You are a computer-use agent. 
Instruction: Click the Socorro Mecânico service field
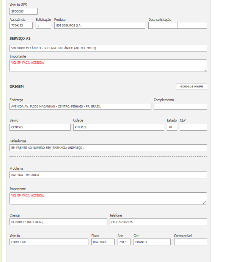(108, 48)
